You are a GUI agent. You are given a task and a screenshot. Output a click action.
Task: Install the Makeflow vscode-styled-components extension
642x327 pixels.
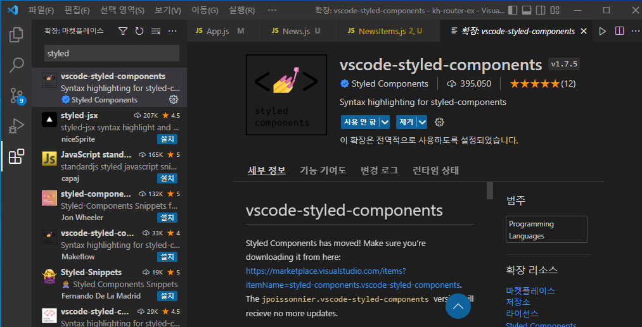click(x=167, y=257)
